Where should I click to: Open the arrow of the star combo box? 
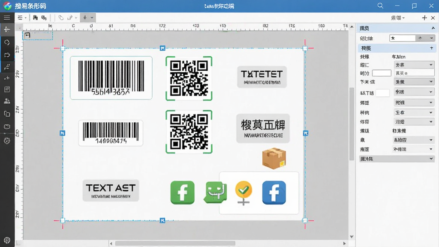pyautogui.click(x=431, y=38)
